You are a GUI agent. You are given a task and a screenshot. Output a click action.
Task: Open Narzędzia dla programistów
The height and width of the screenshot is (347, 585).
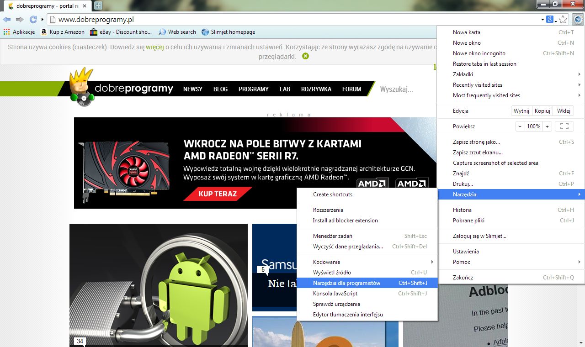367,283
